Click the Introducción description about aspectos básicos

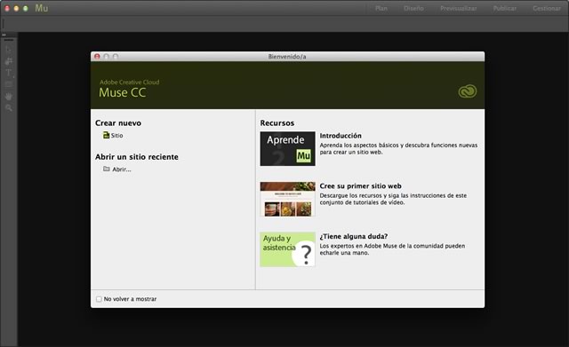398,148
